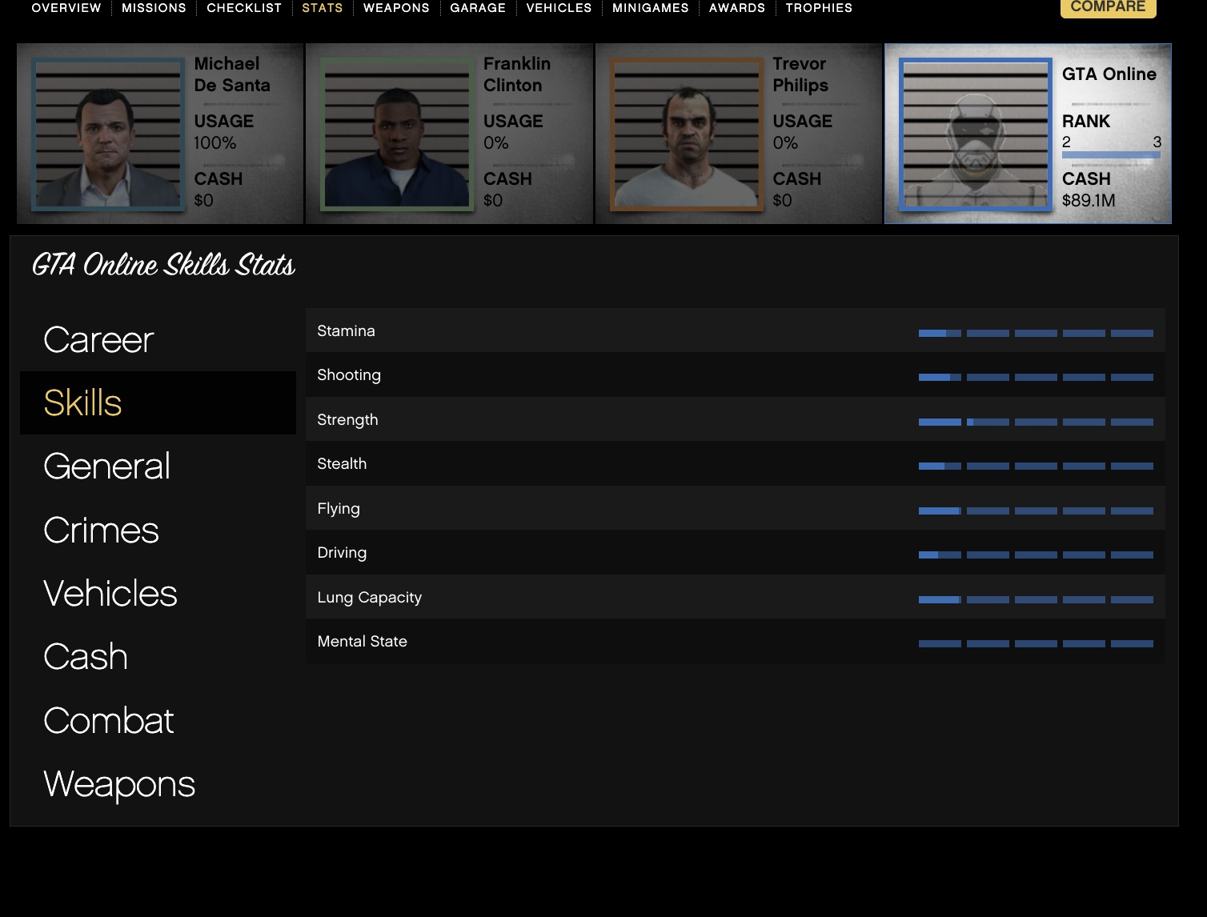Click the Flying skill bar

pos(1036,511)
